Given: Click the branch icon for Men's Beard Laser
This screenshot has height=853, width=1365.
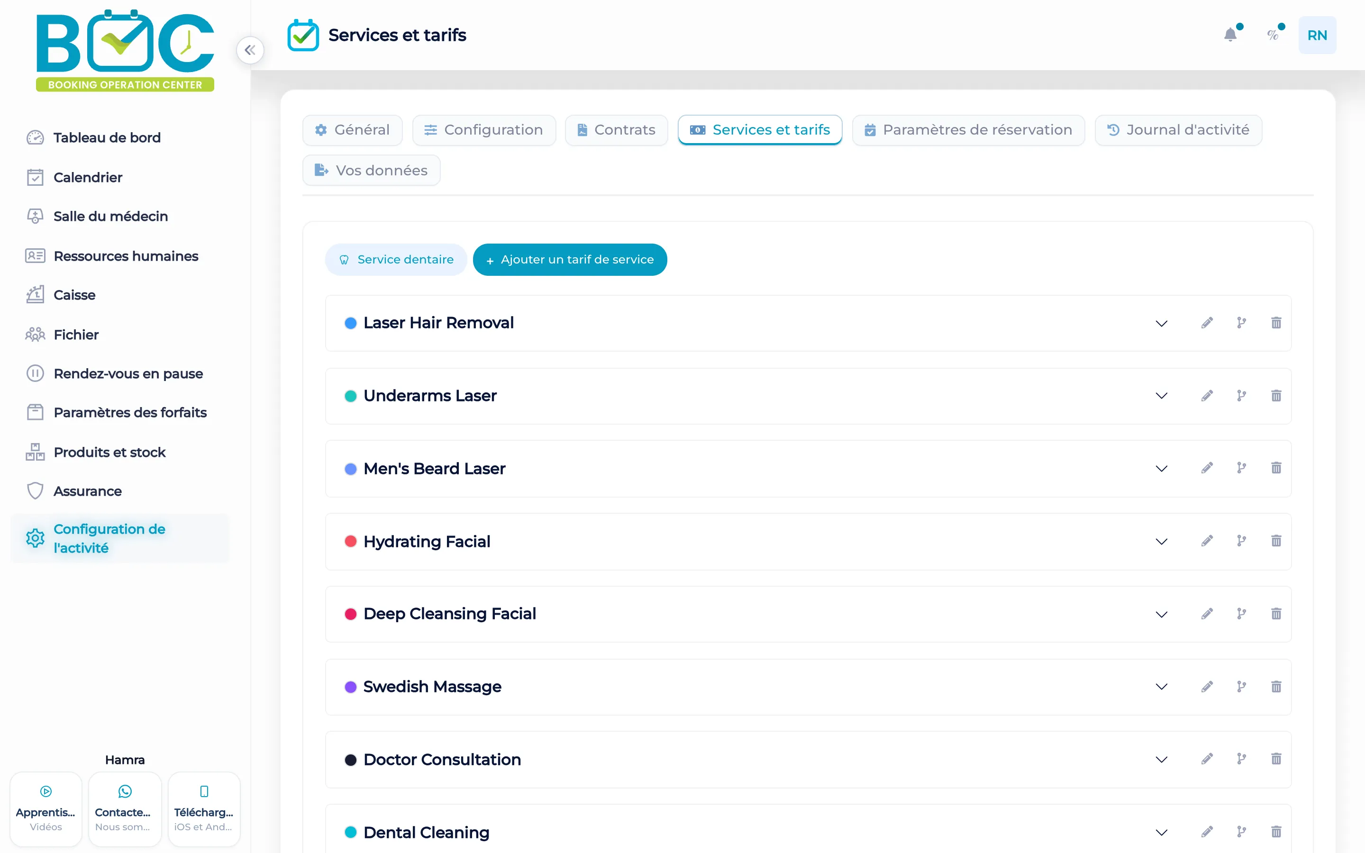Looking at the screenshot, I should pos(1241,468).
